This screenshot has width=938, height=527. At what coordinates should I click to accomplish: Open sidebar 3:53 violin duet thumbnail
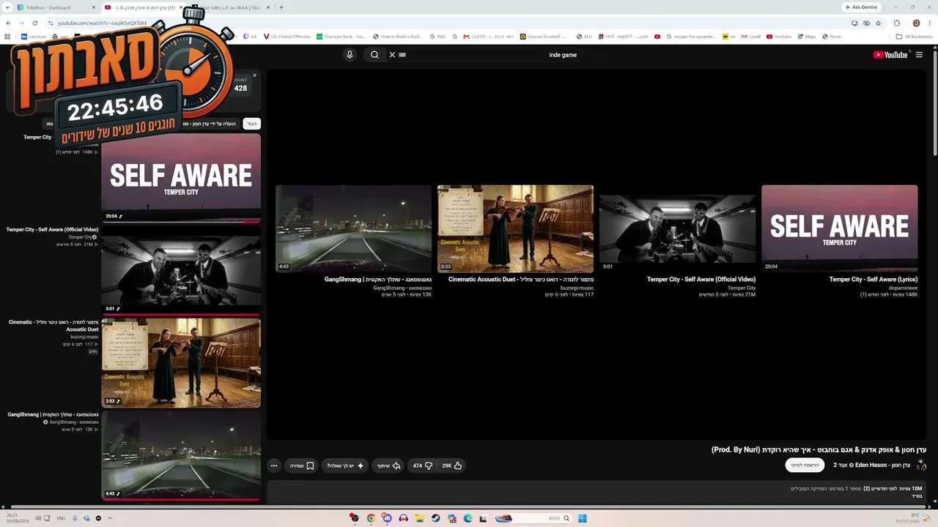coord(181,363)
